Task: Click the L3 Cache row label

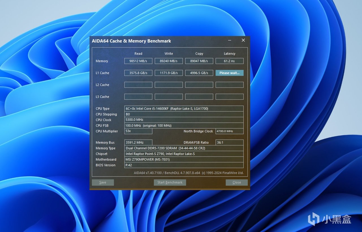Action: coord(102,97)
